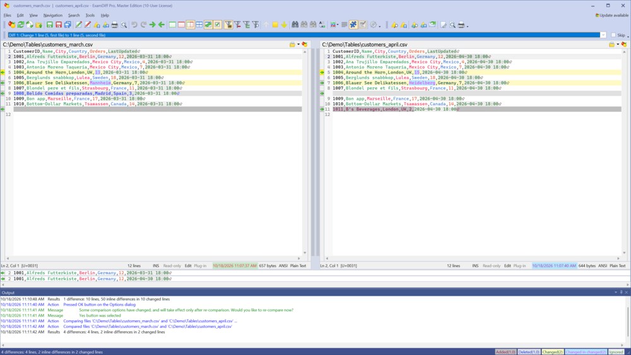Toggle the highlighted two-pane vertical split view
631x355 pixels.
(191, 25)
